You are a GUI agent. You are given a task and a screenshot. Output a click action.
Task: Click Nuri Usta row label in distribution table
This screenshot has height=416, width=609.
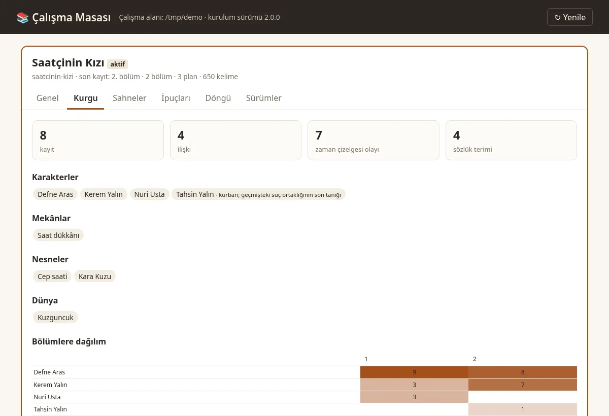[46, 397]
